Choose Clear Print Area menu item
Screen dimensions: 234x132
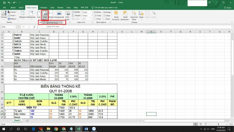tap(53, 26)
